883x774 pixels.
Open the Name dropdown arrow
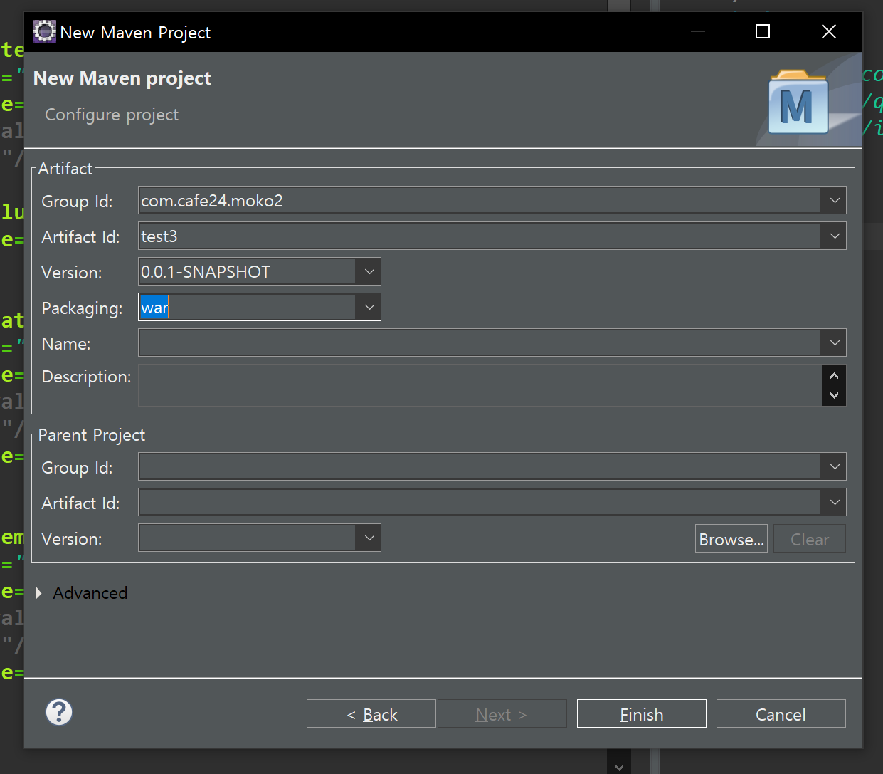(834, 343)
